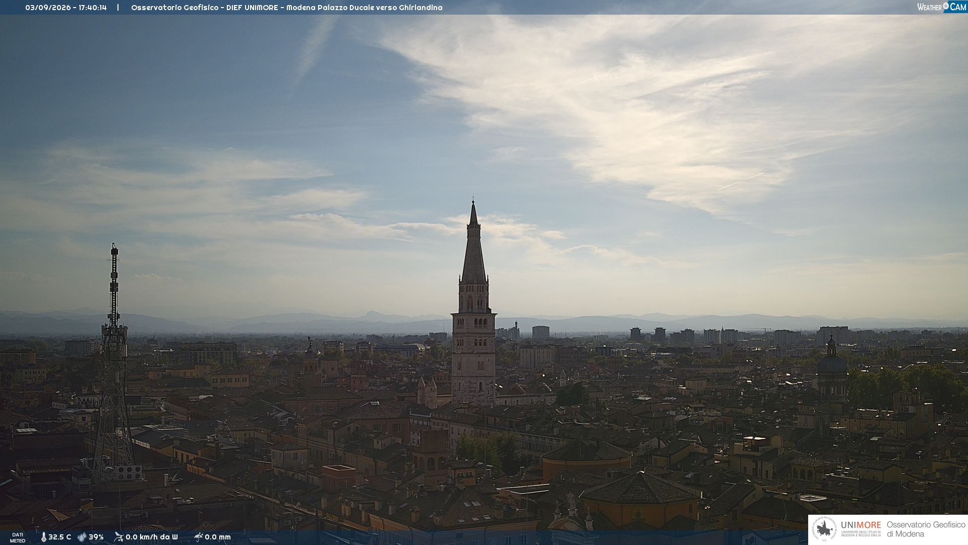This screenshot has width=968, height=545.
Task: Click the camera lens icon in WeatherCam
Action: coord(946,6)
